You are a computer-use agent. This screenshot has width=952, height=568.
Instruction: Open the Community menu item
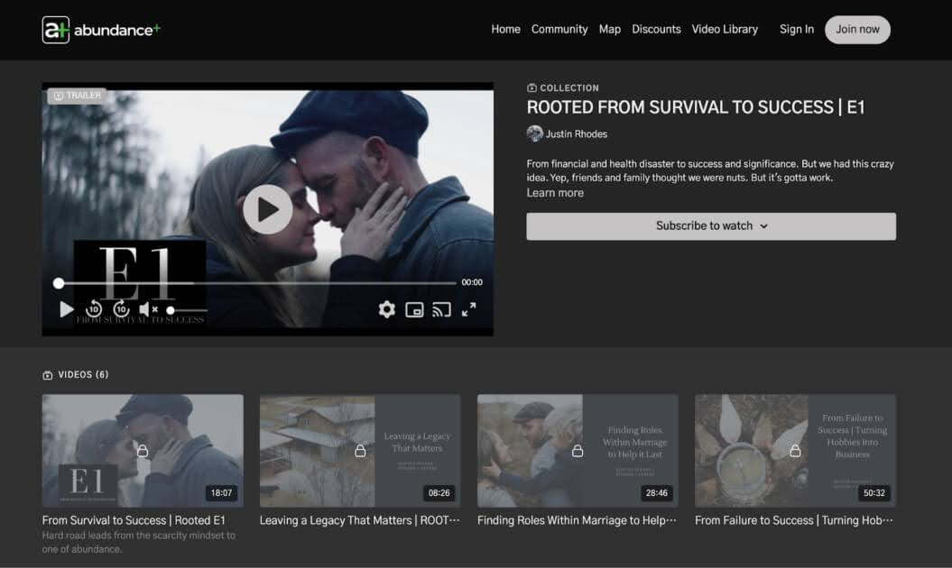(x=559, y=29)
